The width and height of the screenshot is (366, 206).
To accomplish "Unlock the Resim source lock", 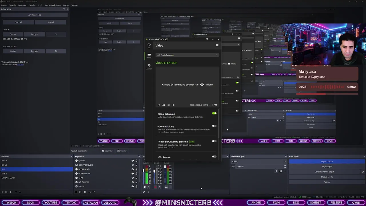I will click(136, 187).
